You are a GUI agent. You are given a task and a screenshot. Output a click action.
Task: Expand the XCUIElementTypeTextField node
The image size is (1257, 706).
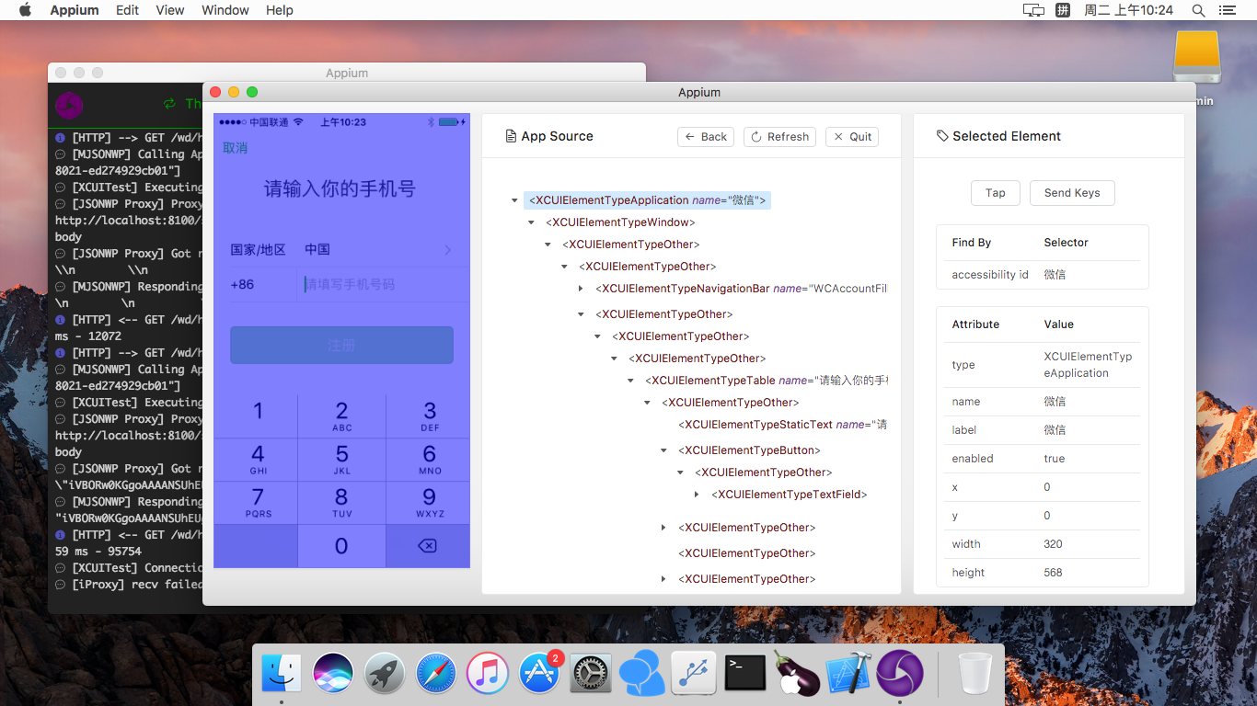(697, 495)
